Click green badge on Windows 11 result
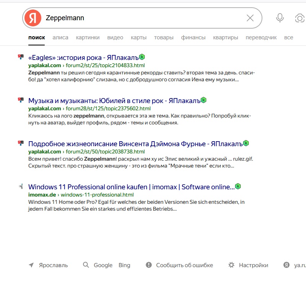306x287 pixels. [238, 186]
